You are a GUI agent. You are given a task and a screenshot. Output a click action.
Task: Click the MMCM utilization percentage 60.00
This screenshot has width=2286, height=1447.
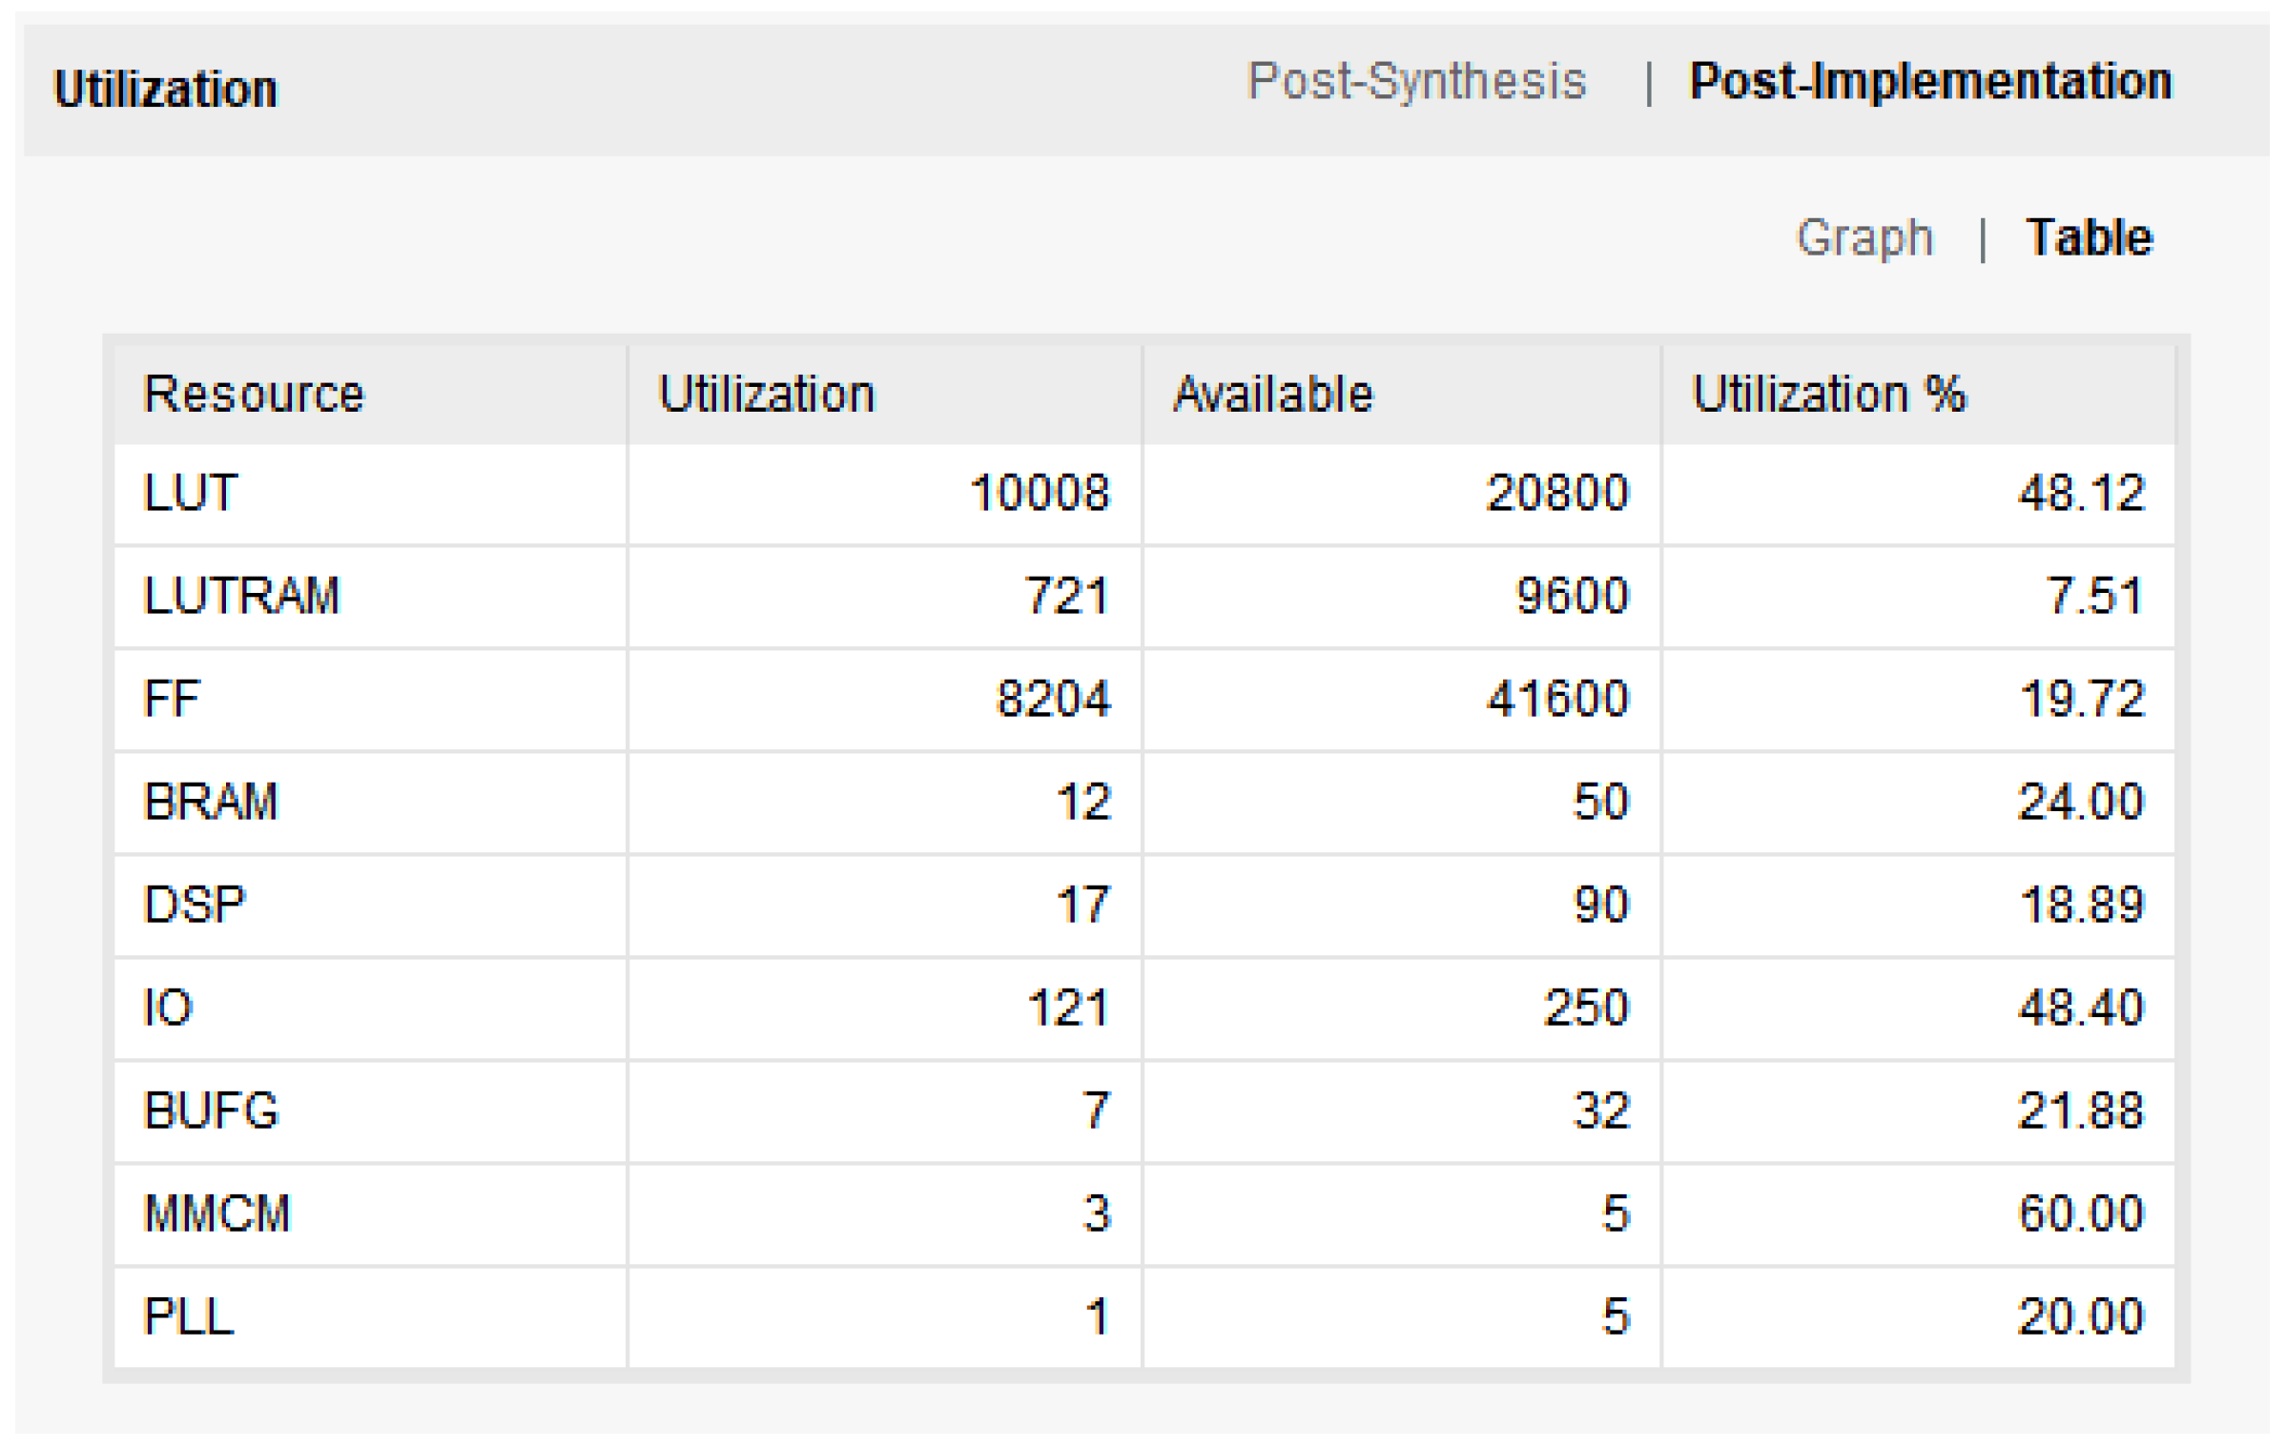(2080, 1213)
